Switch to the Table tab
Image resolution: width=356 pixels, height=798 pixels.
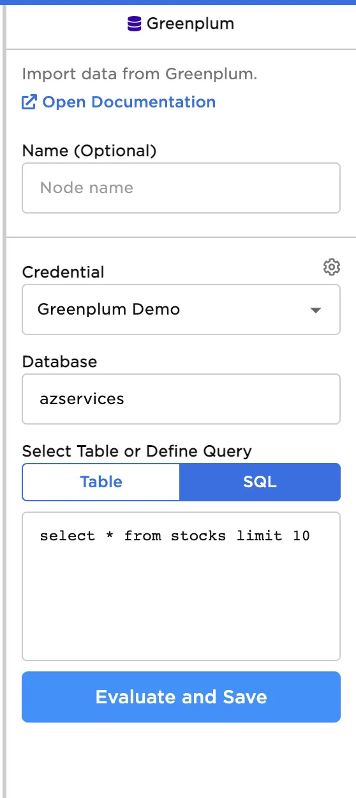click(x=101, y=482)
